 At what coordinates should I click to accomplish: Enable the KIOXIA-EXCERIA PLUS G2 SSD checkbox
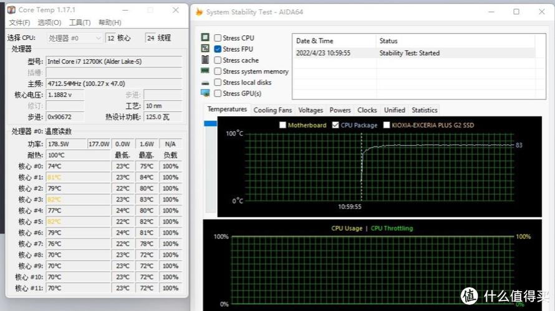pyautogui.click(x=387, y=125)
